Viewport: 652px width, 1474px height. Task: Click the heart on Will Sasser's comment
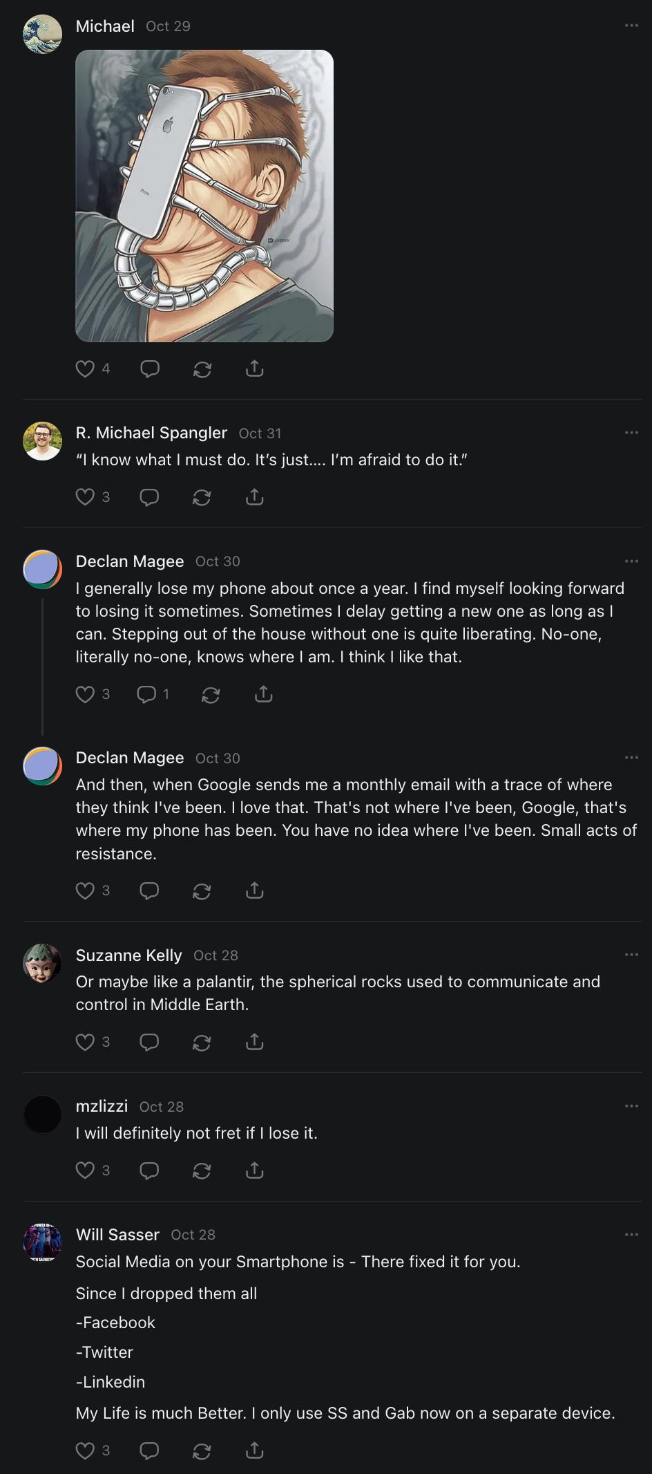click(x=85, y=1450)
